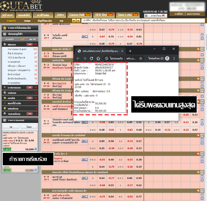
Task: Click the logout link ออกจากระบบ
Action: click(193, 14)
